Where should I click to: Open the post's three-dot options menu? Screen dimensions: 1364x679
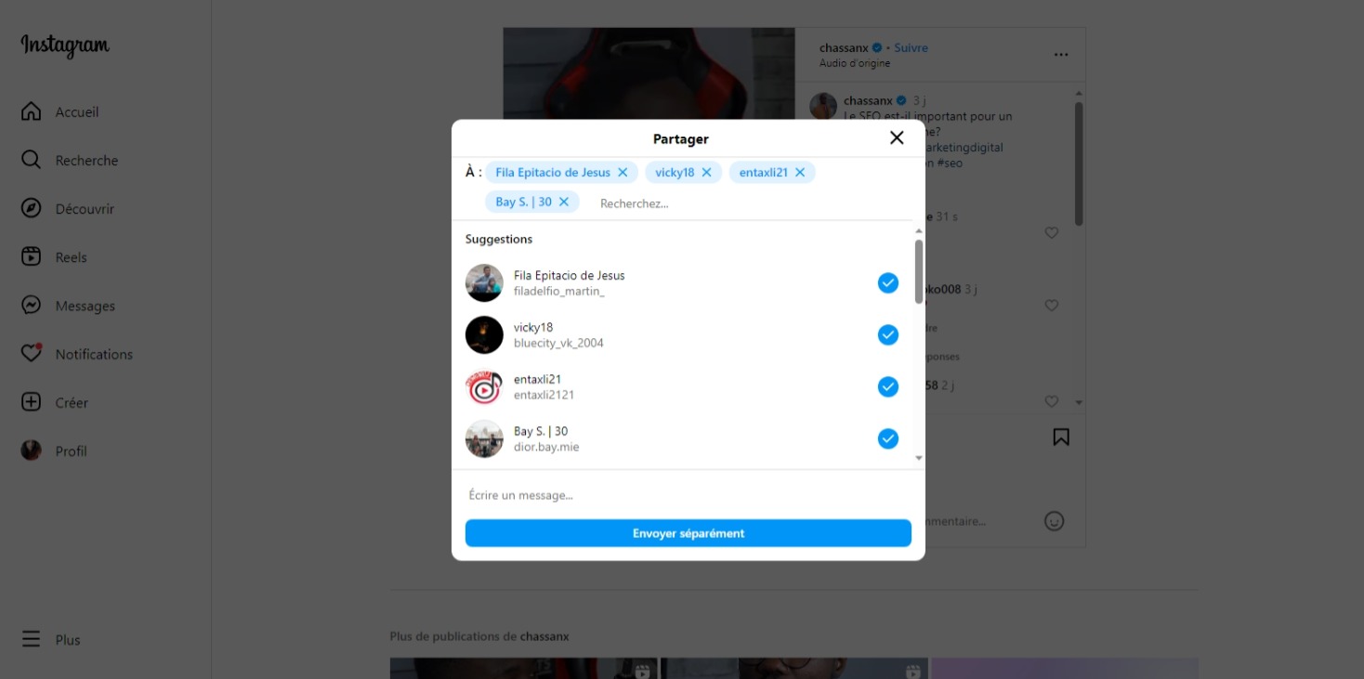(x=1061, y=55)
